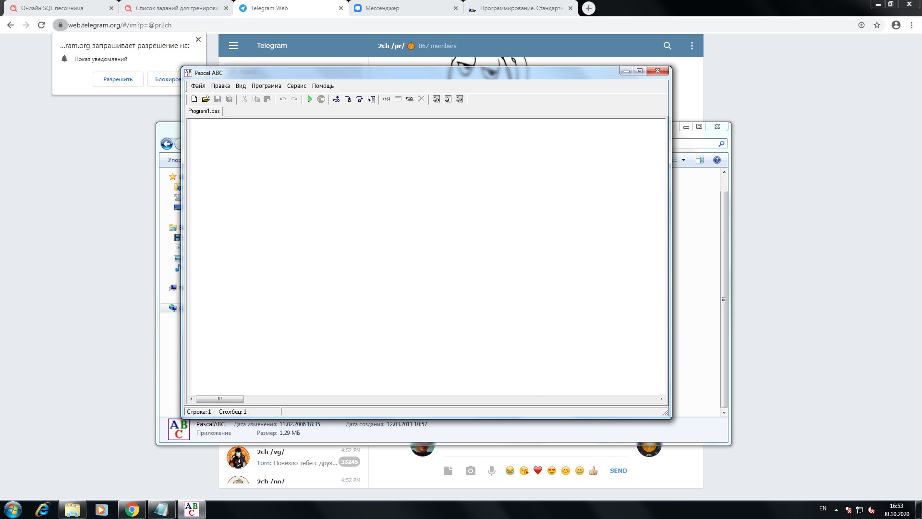The width and height of the screenshot is (922, 519).
Task: Click the Open file folder icon in Pascal ABC
Action: pyautogui.click(x=206, y=99)
